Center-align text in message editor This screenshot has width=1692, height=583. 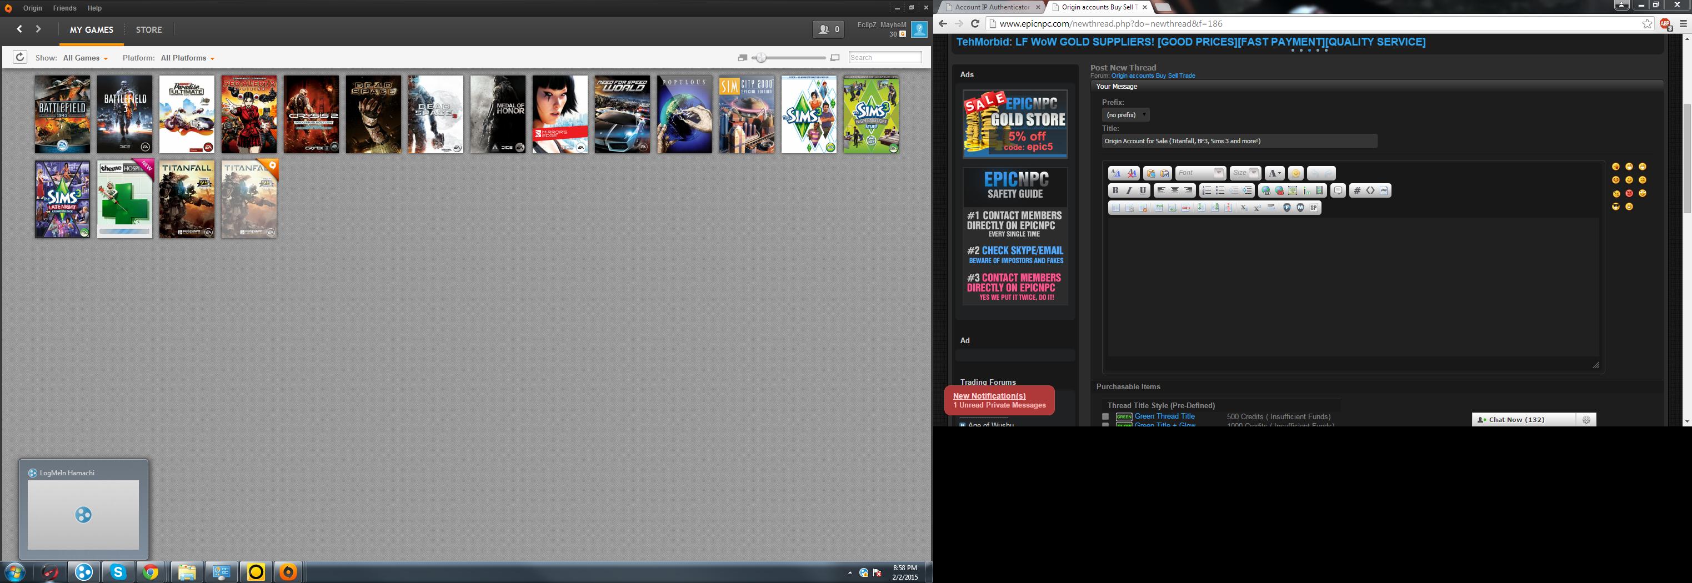(1175, 190)
